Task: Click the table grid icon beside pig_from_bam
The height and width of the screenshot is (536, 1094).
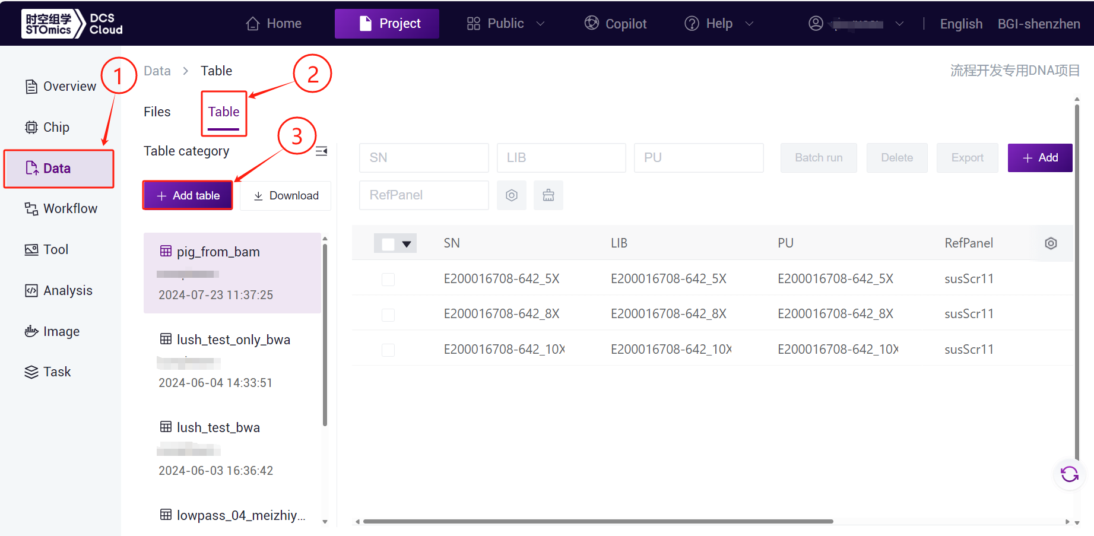Action: [166, 251]
